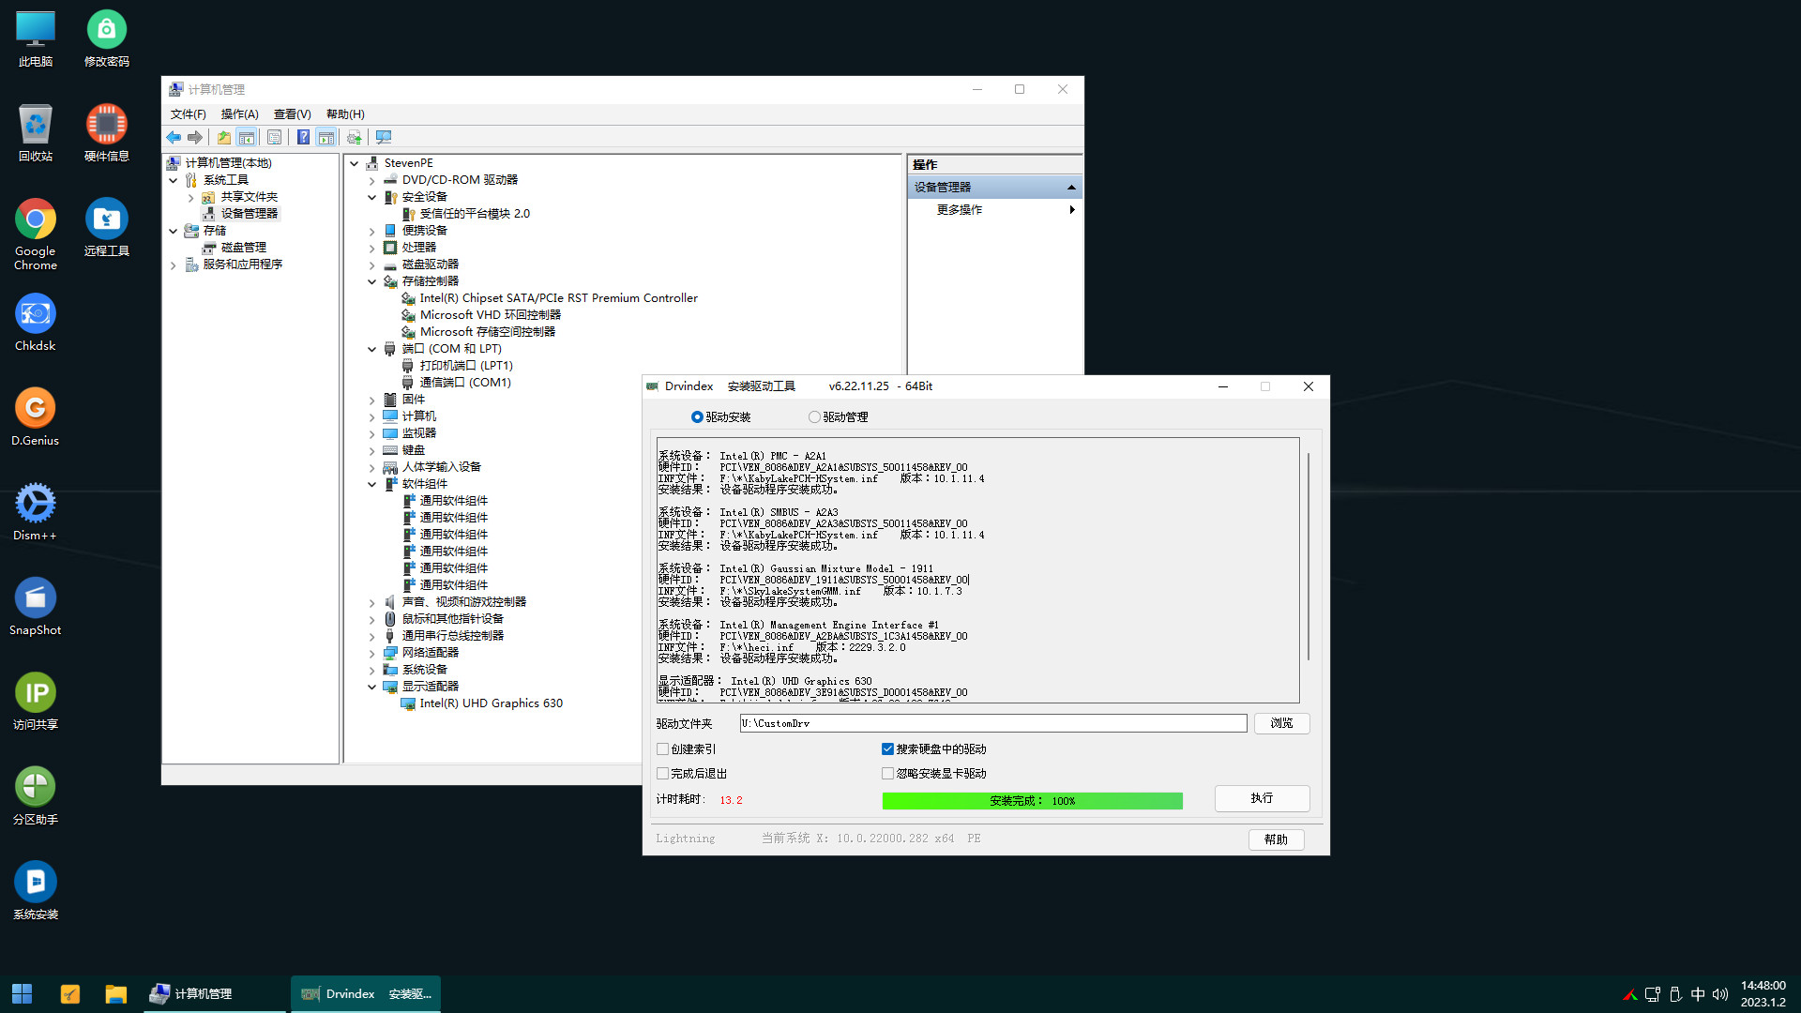Collapse the StevenPE root node
Viewport: 1801px width, 1013px height.
click(355, 163)
